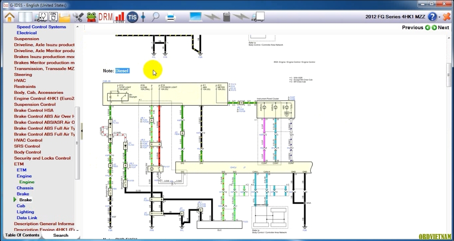The image size is (454, 241).
Task: Click the orange X exit icon
Action: pos(447,17)
